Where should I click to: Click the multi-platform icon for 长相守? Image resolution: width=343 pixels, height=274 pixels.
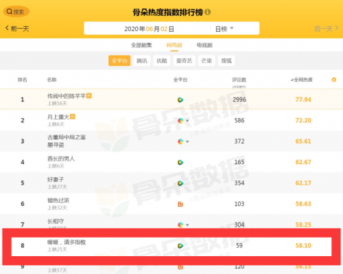[180, 225]
